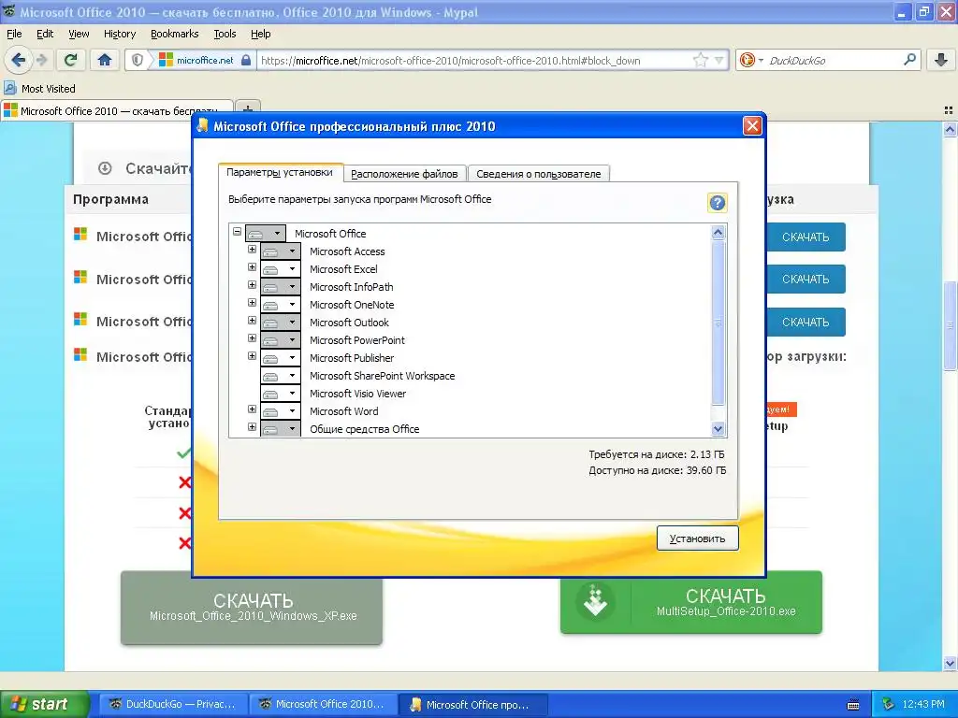
Task: Collapse the Microsoft Office tree root
Action: click(237, 232)
